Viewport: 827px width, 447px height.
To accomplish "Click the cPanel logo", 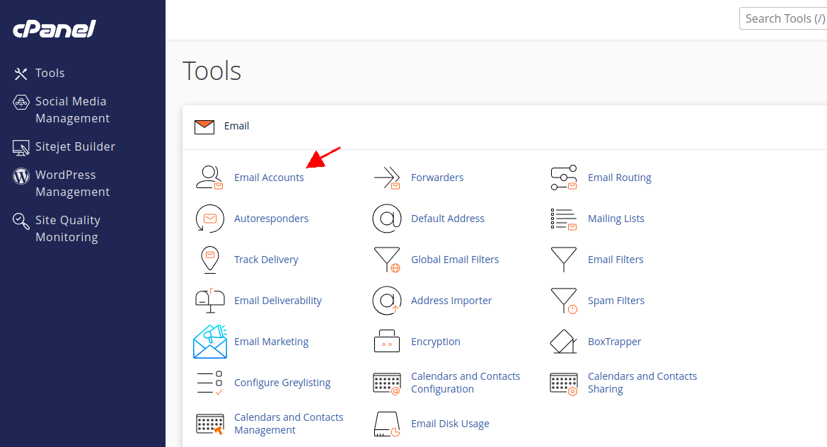I will pyautogui.click(x=54, y=29).
